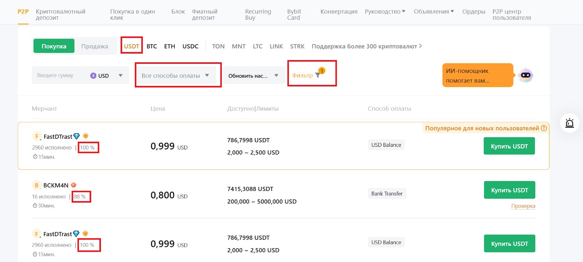Image resolution: width=583 pixels, height=262 pixels.
Task: Expand the Объявления menu
Action: [x=434, y=11]
